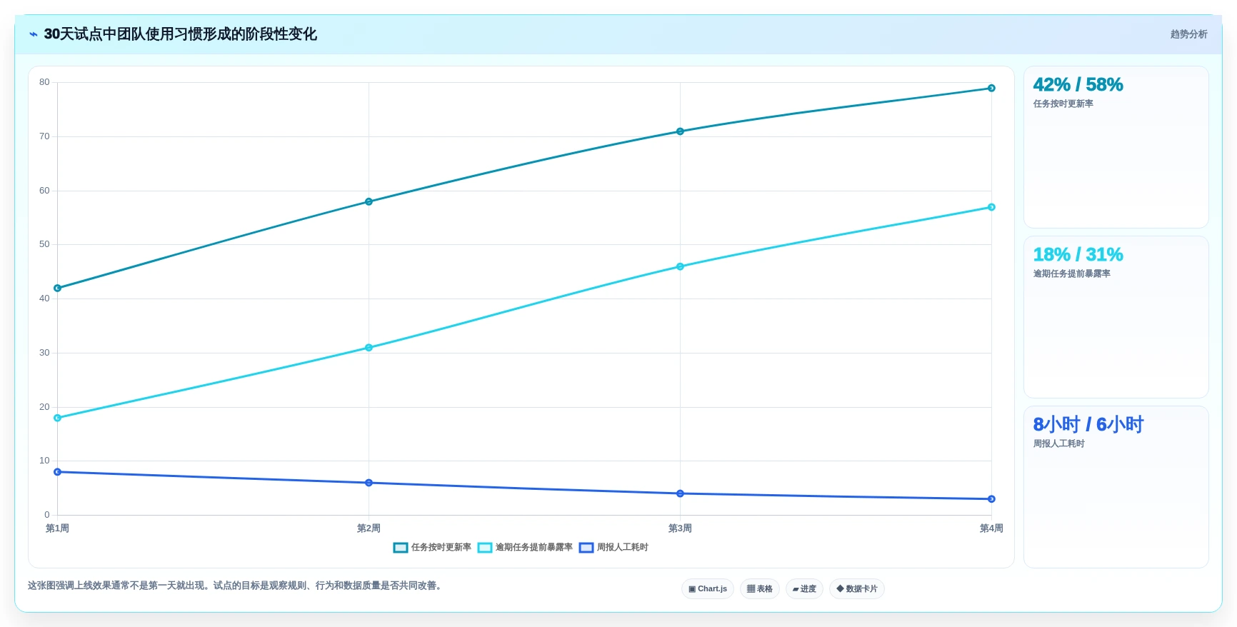The height and width of the screenshot is (627, 1237).
Task: Click the 第3周 axis label
Action: [x=680, y=528]
